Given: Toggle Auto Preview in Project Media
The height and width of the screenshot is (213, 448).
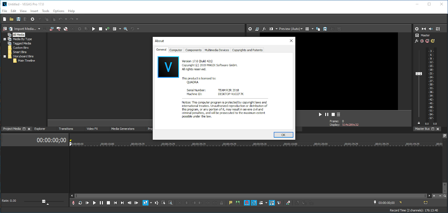Looking at the screenshot, I should coord(108,29).
